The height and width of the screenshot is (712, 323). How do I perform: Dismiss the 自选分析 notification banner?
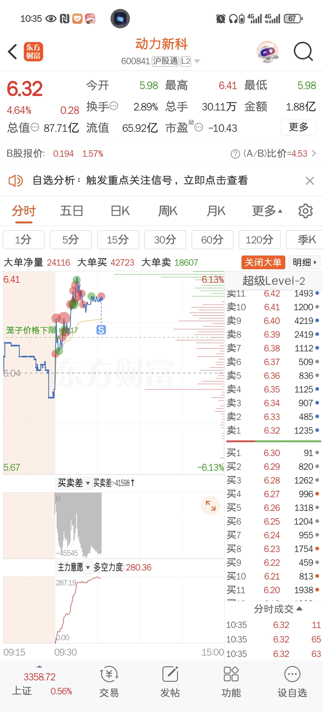point(310,181)
